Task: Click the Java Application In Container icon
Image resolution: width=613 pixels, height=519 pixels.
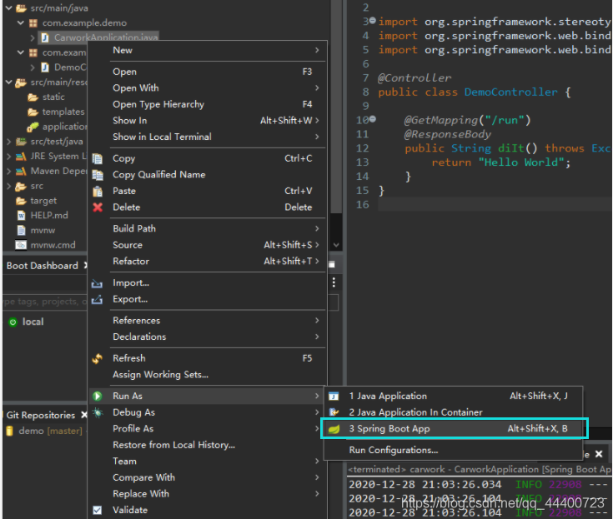Action: click(334, 412)
